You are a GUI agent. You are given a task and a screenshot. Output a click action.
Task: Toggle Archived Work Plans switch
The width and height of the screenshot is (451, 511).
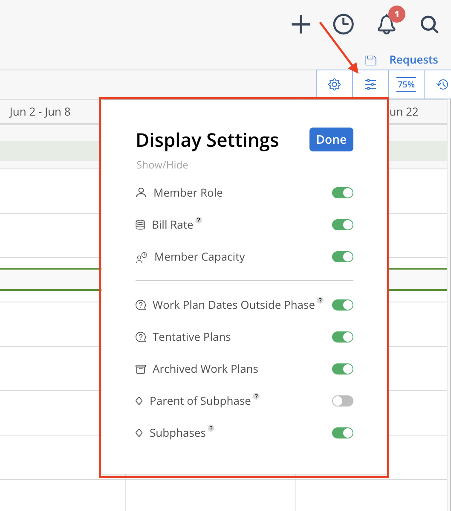[343, 369]
